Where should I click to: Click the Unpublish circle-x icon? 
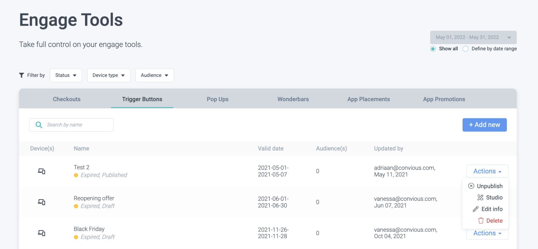[471, 186]
